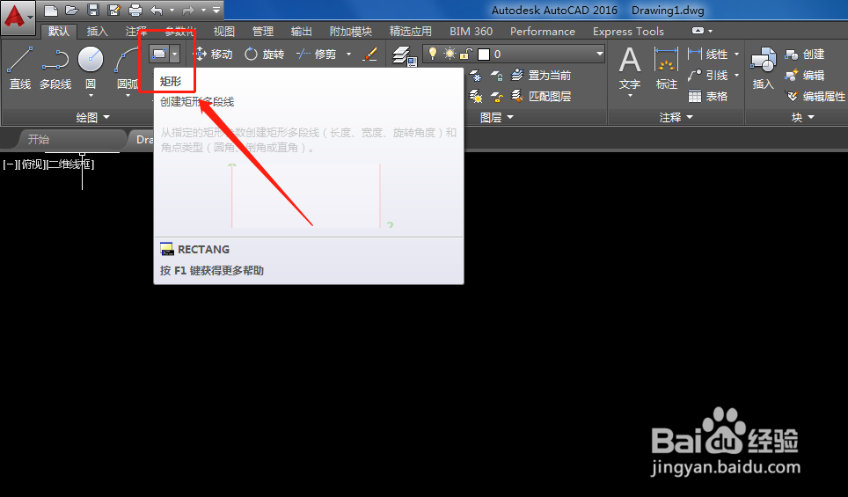
Task: Customize the quick access toolbar dropdown
Action: coord(216,11)
